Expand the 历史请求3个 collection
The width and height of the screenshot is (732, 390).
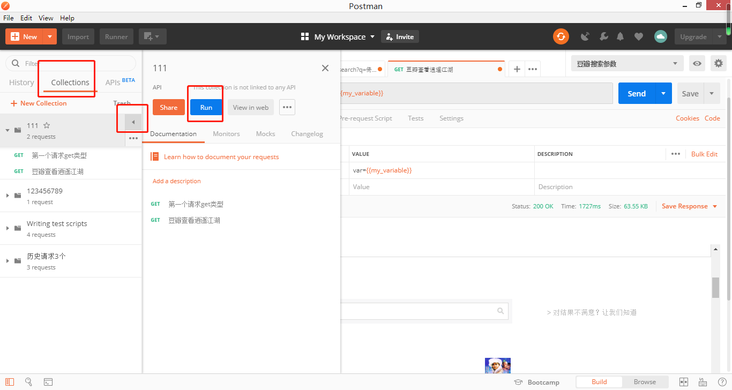point(8,261)
